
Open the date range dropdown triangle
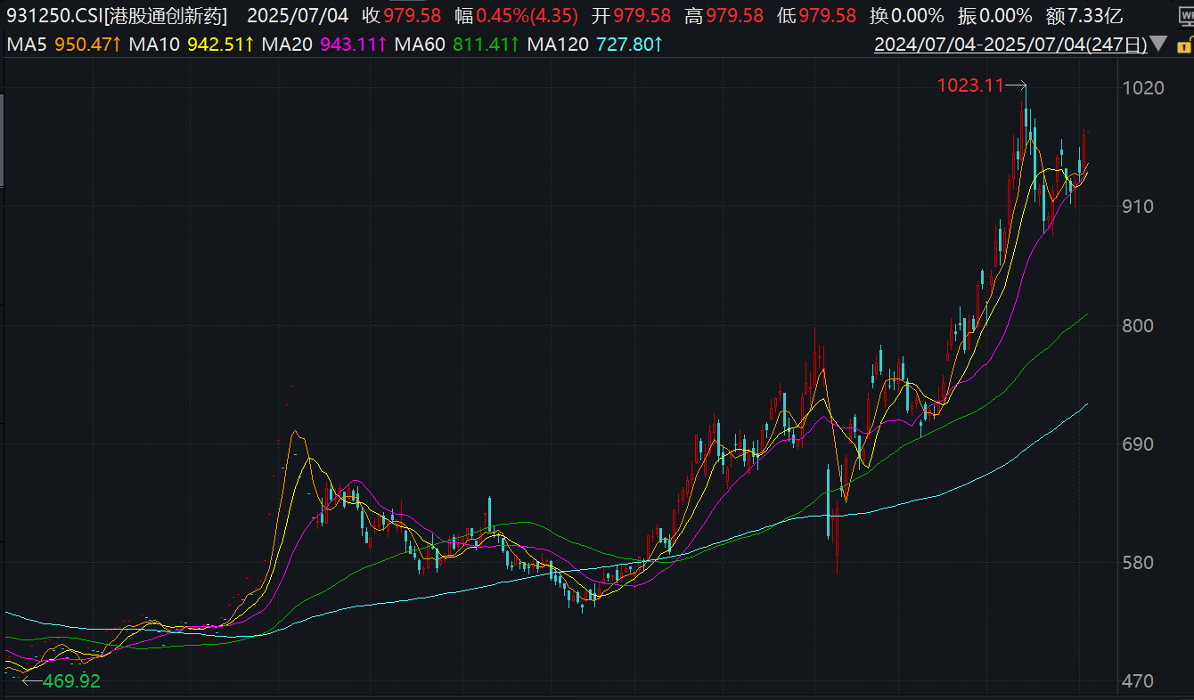coord(1157,44)
